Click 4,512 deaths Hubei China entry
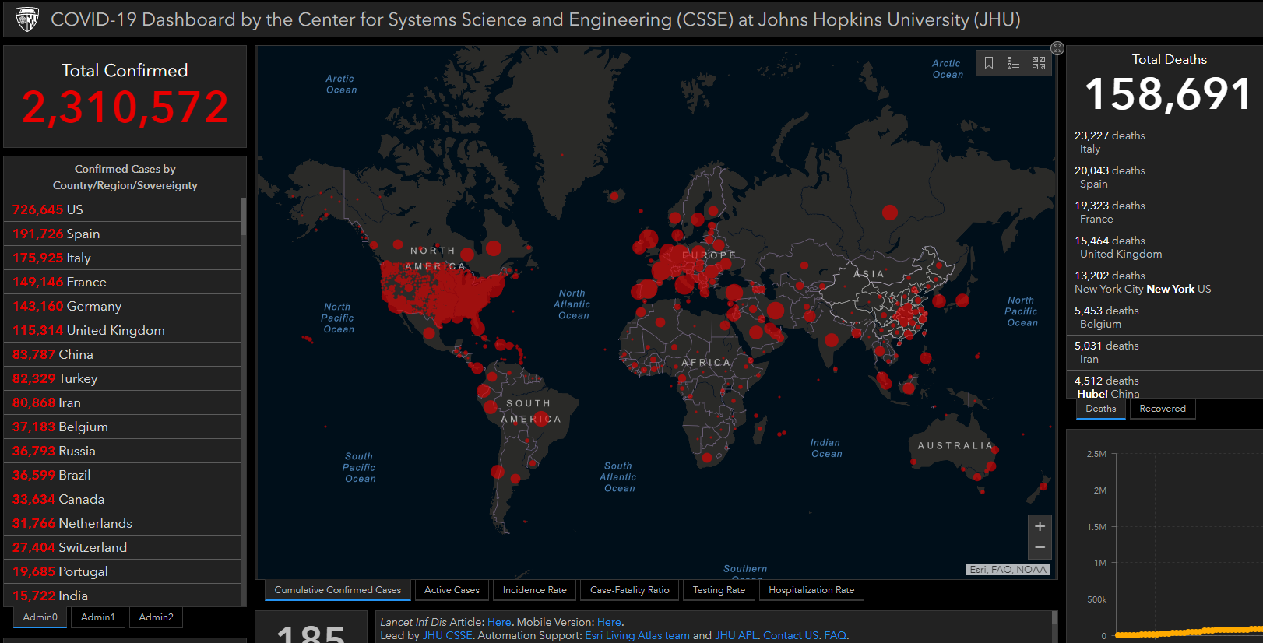Viewport: 1263px width, 643px height. click(1165, 385)
